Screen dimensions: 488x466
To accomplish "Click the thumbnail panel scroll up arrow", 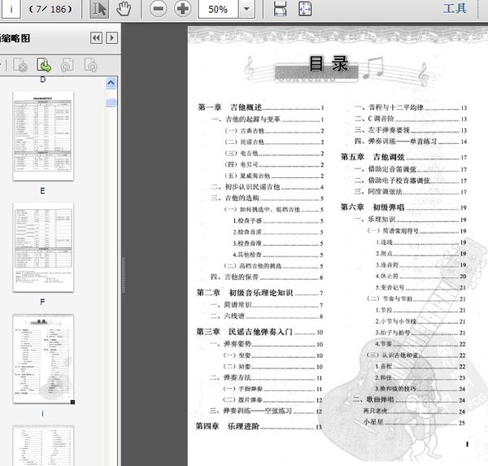I will pyautogui.click(x=111, y=83).
